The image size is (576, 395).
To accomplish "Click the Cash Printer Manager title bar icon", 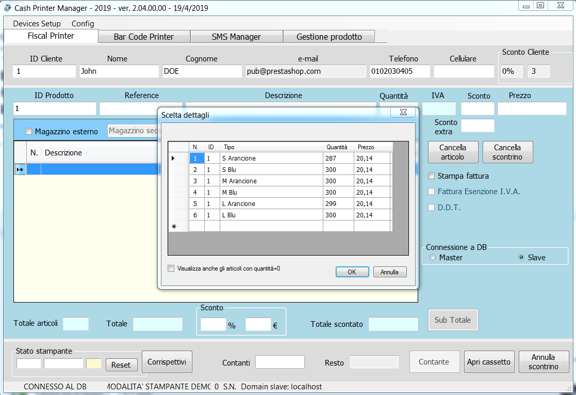I will pyautogui.click(x=8, y=8).
